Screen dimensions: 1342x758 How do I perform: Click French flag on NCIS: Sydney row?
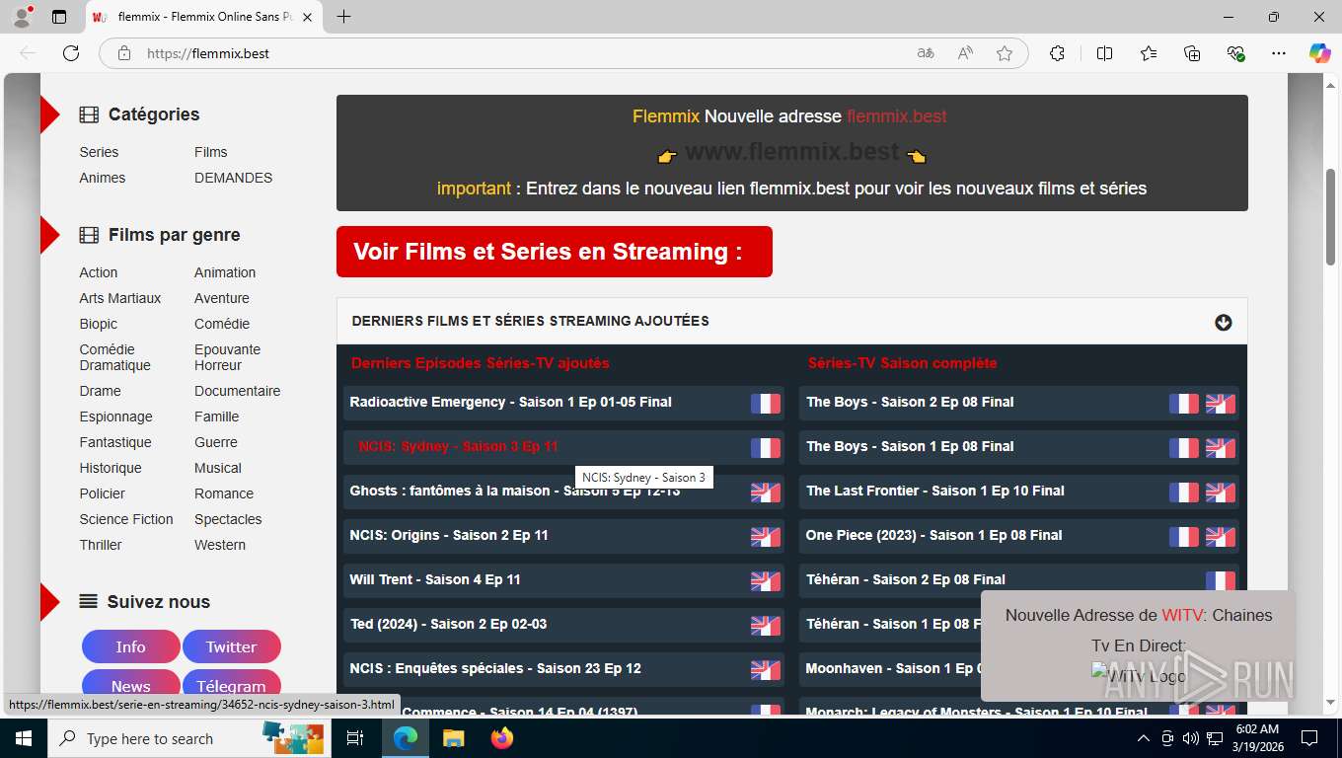pyautogui.click(x=766, y=447)
